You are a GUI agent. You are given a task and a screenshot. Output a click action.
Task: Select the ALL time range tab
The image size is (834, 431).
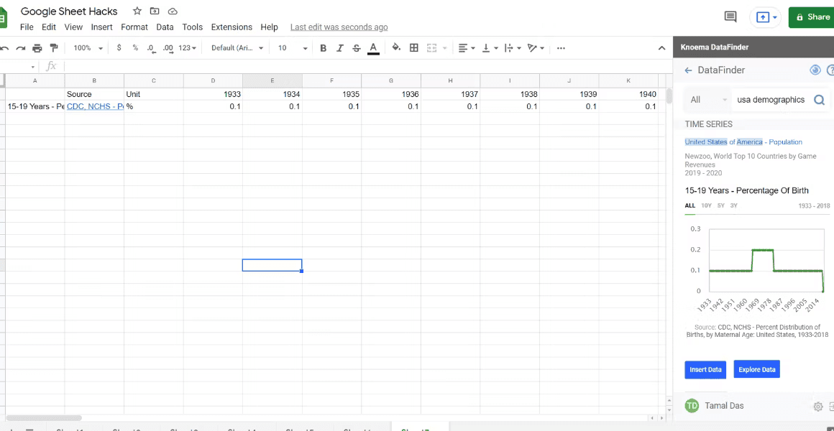click(x=690, y=205)
